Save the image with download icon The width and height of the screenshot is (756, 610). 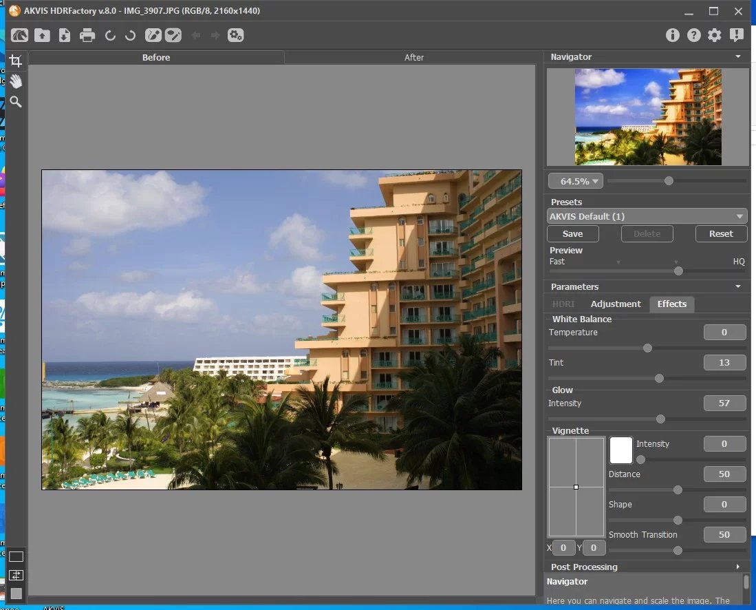click(x=65, y=35)
